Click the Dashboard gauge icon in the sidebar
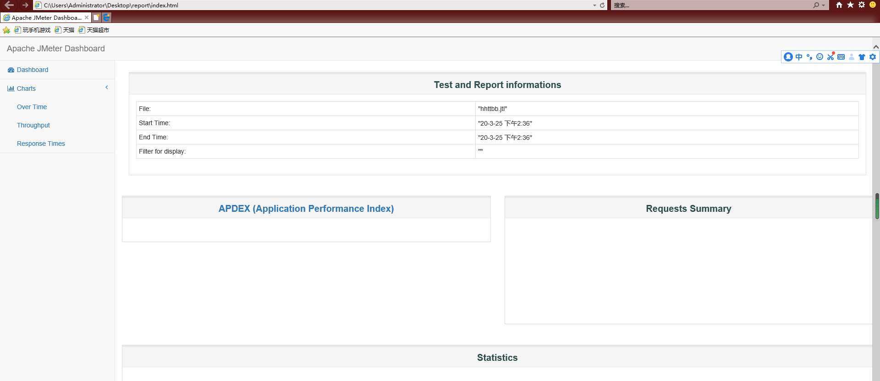Screen dimensions: 880x381 point(11,70)
